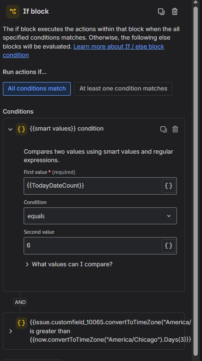
Task: Delete the If block component
Action: [175, 11]
